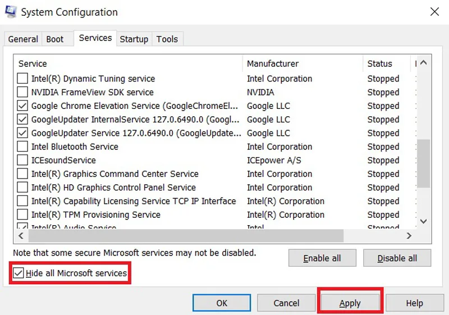Viewport: 449px width, 315px height.
Task: Uncheck GoogleUpdater InternalService 127.0.6490.0
Action: point(22,119)
